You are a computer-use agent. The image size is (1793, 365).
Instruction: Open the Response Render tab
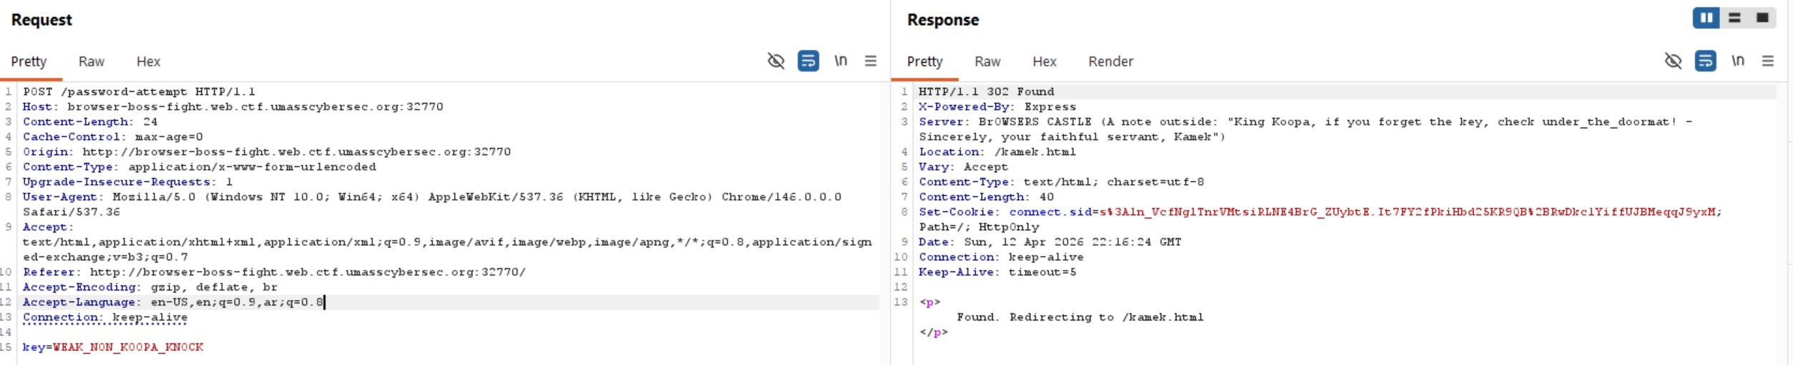tap(1110, 62)
